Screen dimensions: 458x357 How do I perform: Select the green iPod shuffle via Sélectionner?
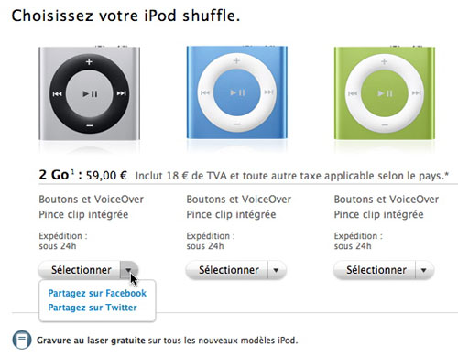coord(375,270)
